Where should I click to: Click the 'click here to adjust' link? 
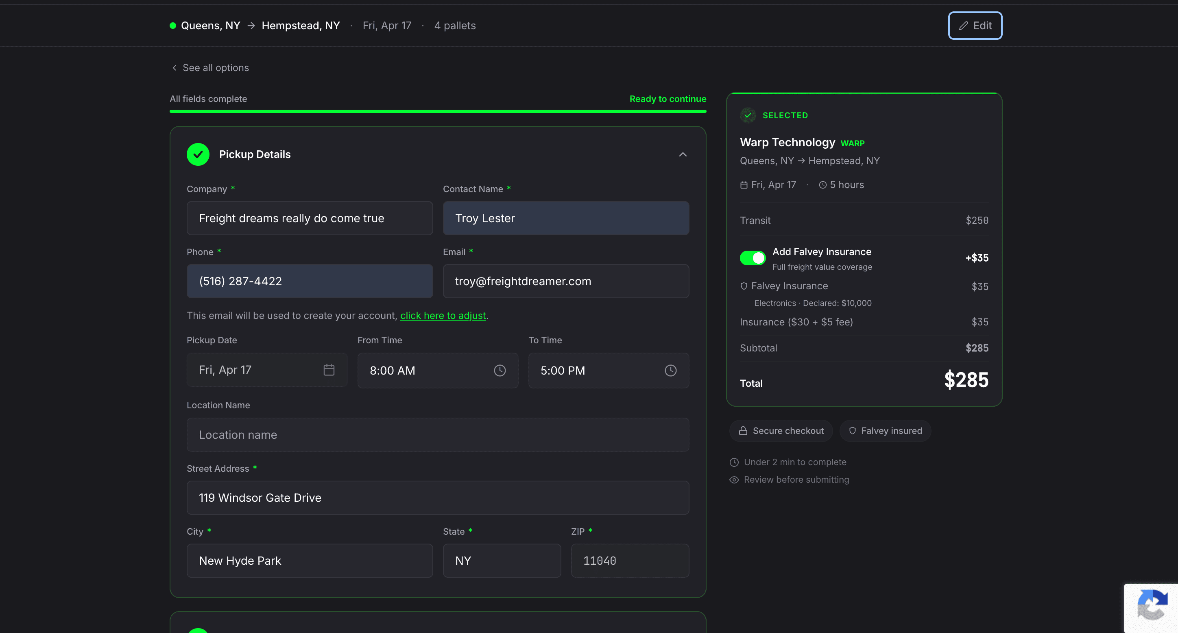click(x=443, y=316)
